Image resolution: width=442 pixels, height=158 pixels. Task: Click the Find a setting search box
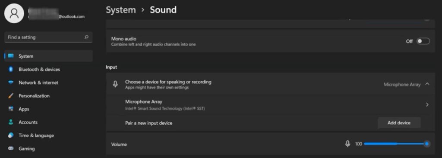pos(48,37)
